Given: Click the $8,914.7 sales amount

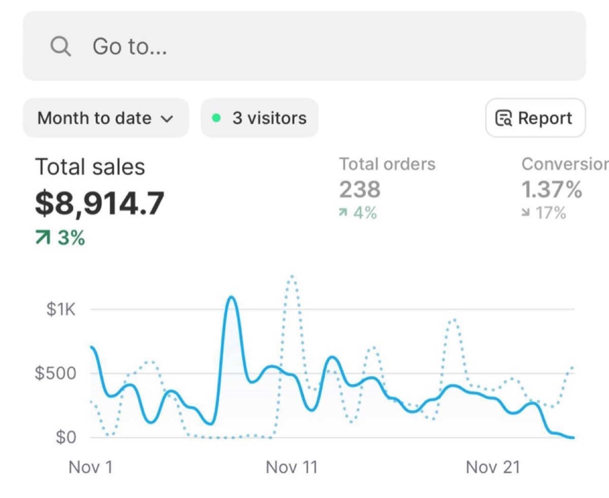Looking at the screenshot, I should coord(99,203).
